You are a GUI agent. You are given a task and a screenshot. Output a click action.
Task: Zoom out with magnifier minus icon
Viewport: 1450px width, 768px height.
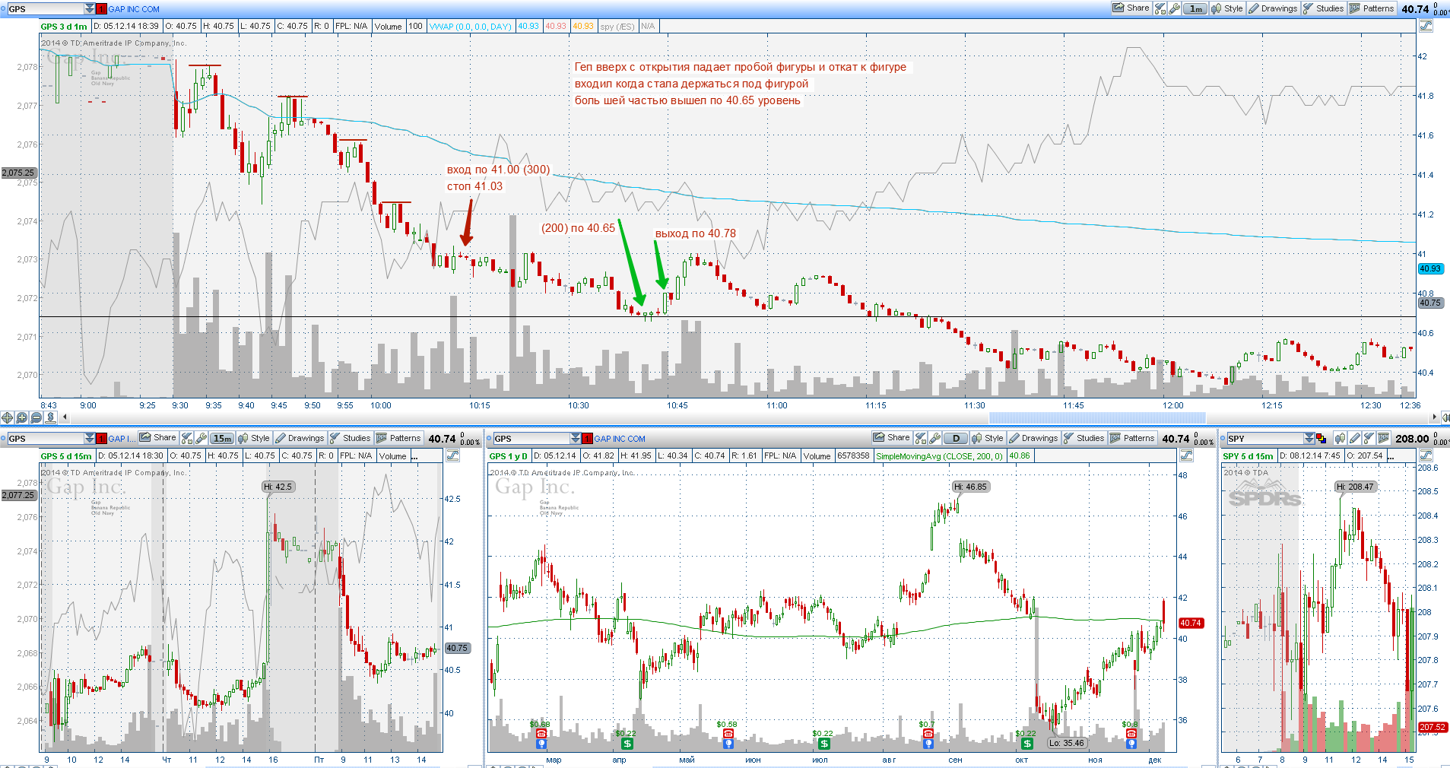(x=36, y=417)
